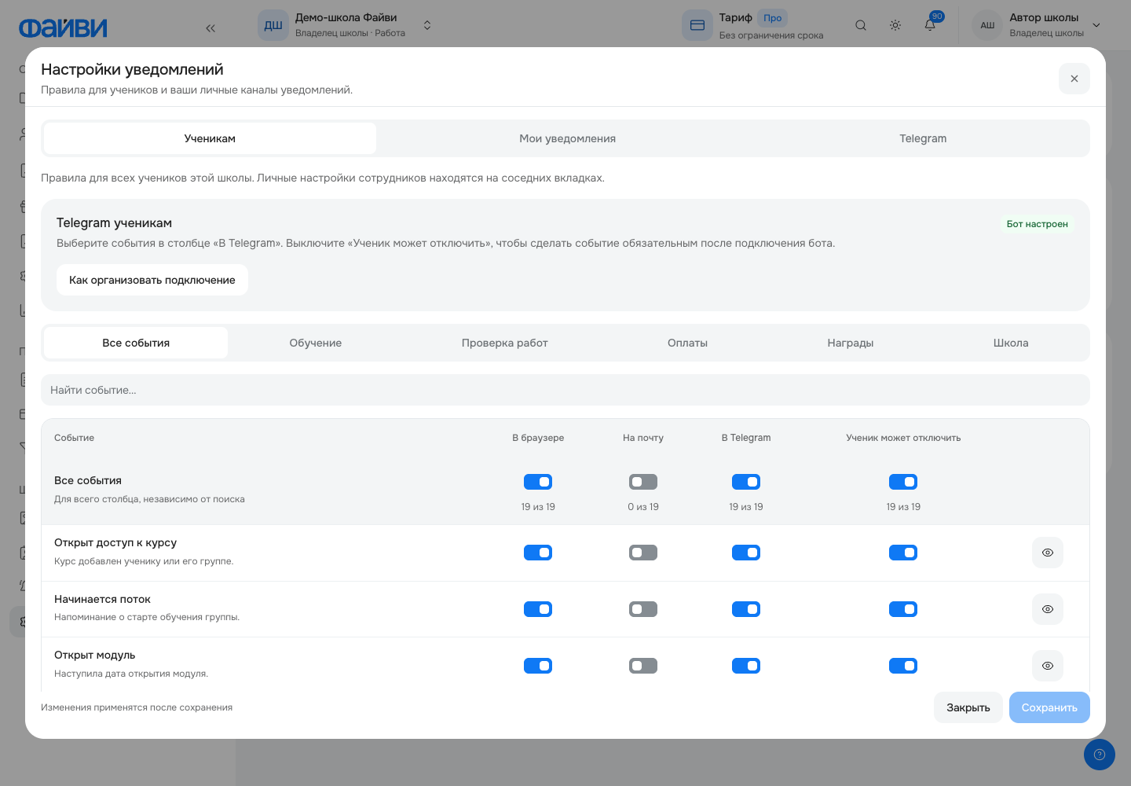Click eye icon for Открыт модуль row
This screenshot has width=1131, height=786.
[1047, 666]
